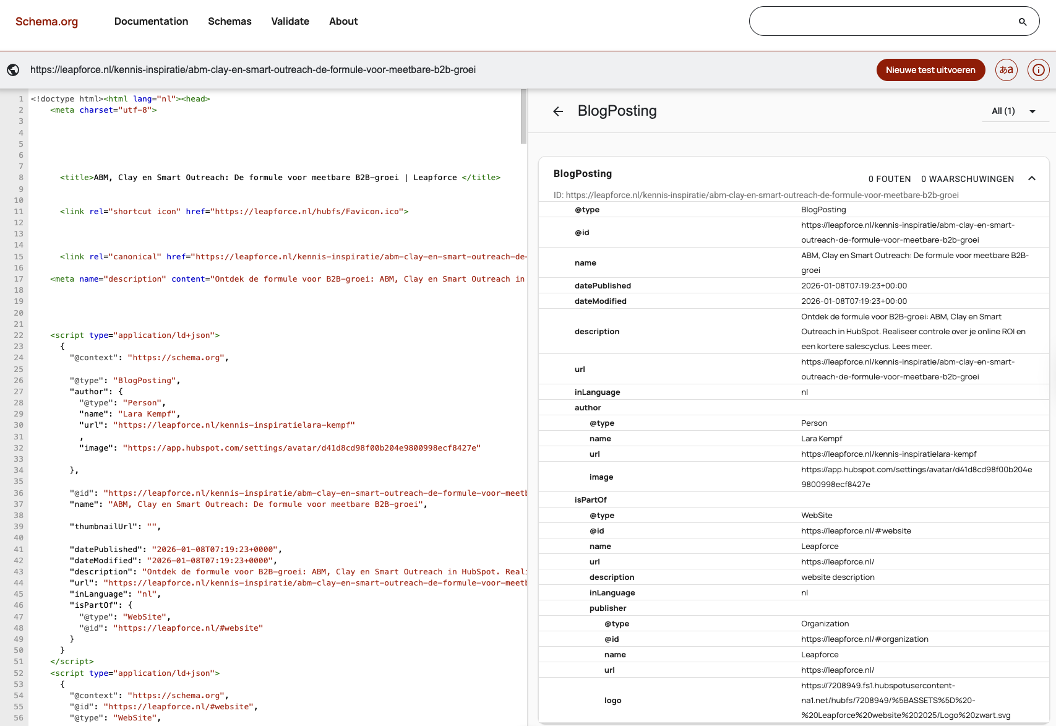Image resolution: width=1056 pixels, height=726 pixels.
Task: Click the "0 FOUTEN" label
Action: click(x=890, y=178)
